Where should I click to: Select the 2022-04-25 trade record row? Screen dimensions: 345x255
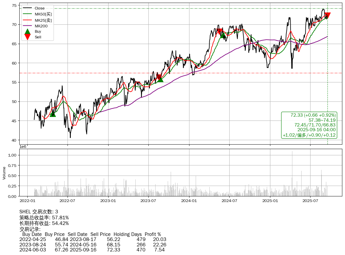[x=93, y=240]
